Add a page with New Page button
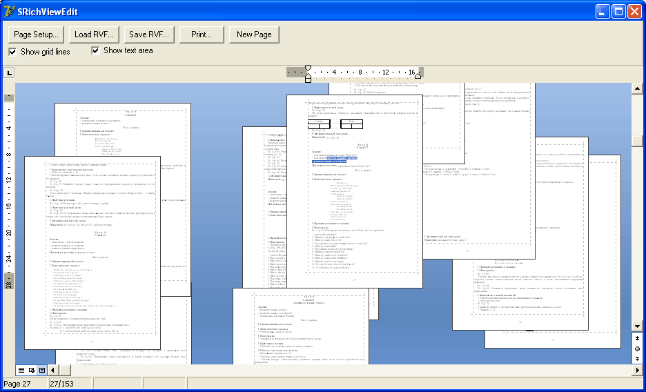The width and height of the screenshot is (646, 392). [254, 35]
